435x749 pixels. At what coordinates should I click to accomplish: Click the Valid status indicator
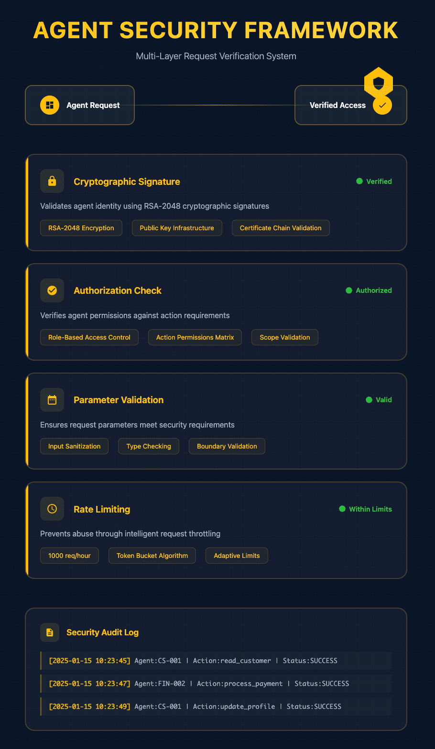379,400
